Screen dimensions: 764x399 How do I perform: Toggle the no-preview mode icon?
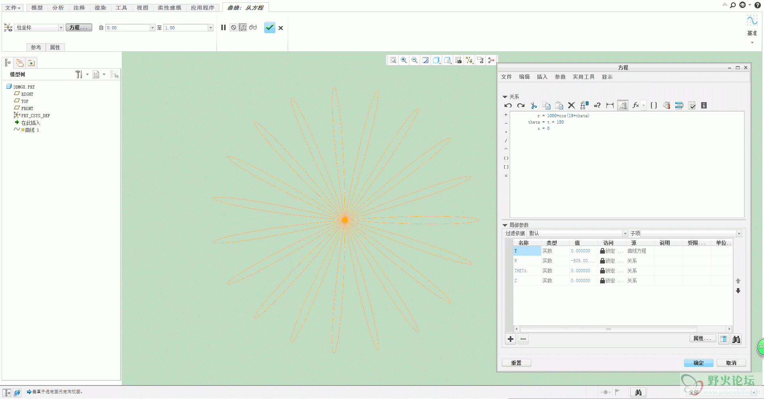[x=234, y=27]
